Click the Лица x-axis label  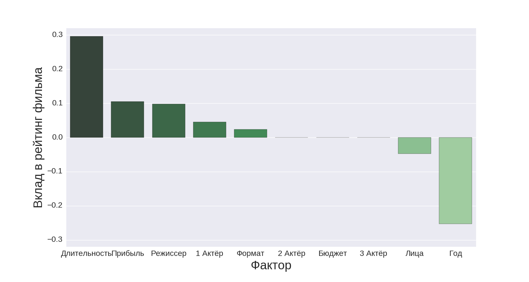point(414,253)
